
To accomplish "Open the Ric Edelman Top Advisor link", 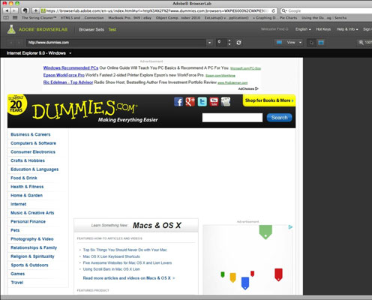I will pos(68,82).
